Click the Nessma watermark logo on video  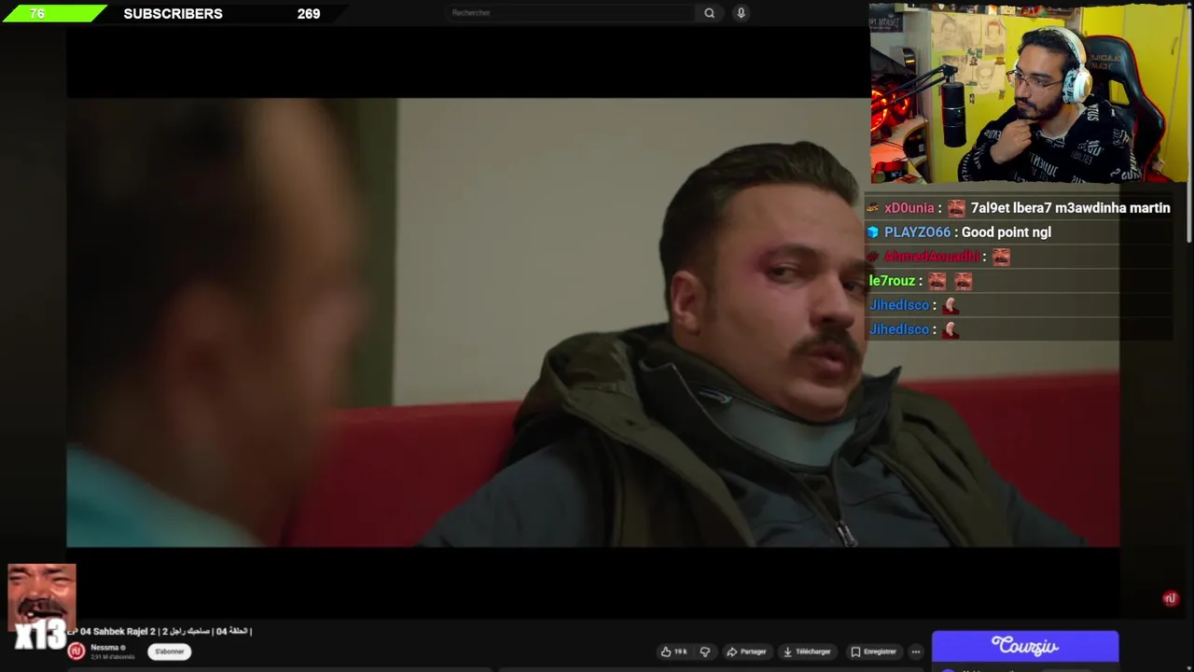point(1171,598)
